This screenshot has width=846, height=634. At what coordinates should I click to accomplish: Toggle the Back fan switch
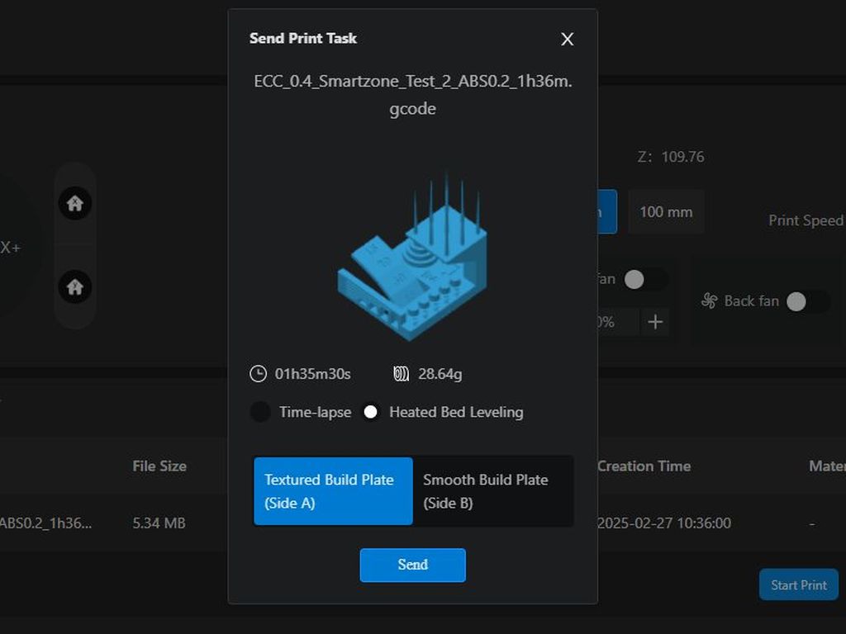tap(806, 301)
